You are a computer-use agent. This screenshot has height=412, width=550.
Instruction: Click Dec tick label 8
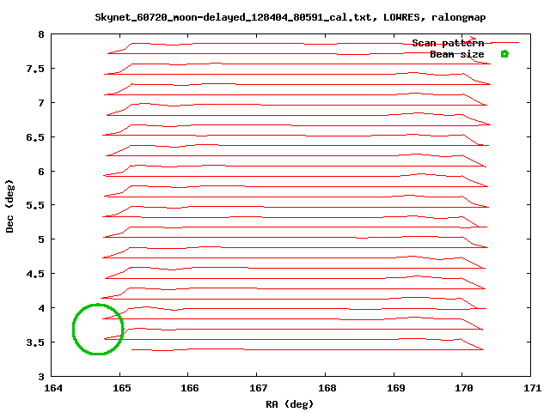(41, 34)
